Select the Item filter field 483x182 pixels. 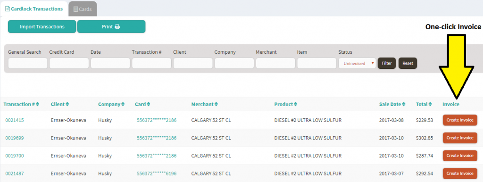point(316,63)
